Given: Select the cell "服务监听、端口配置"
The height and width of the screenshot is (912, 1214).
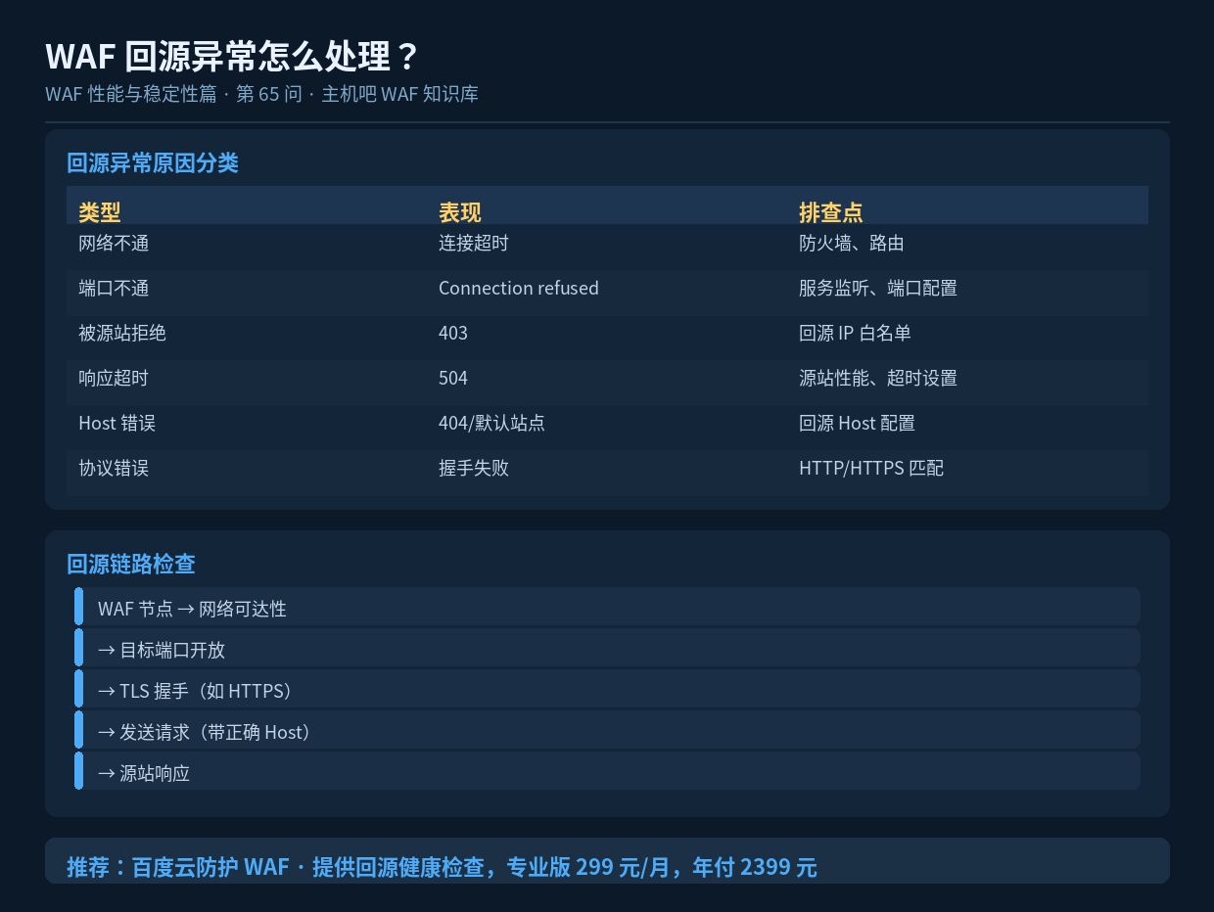Looking at the screenshot, I should click(878, 289).
